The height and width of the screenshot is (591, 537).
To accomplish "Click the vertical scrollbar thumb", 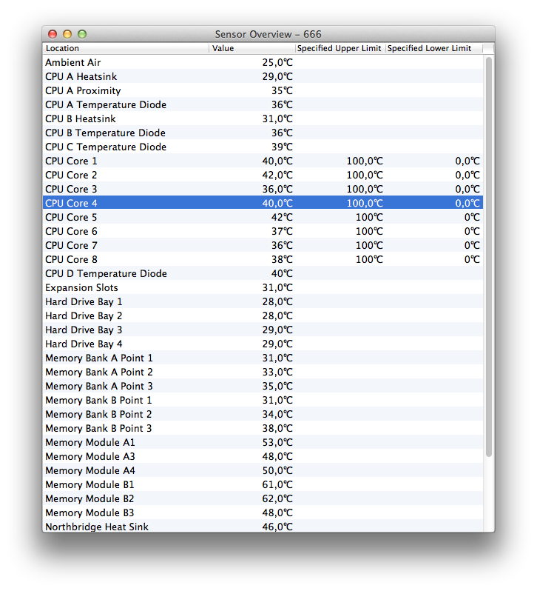I will (x=488, y=257).
